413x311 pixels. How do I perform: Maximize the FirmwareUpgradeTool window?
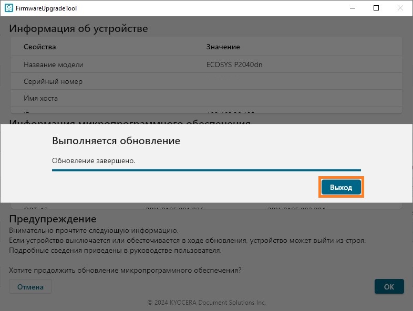point(376,8)
